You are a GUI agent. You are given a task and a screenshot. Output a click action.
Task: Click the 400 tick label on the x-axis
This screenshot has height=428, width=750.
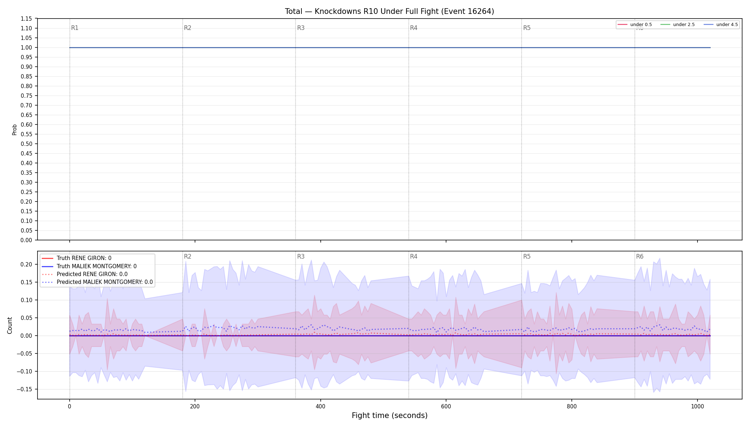coord(321,406)
